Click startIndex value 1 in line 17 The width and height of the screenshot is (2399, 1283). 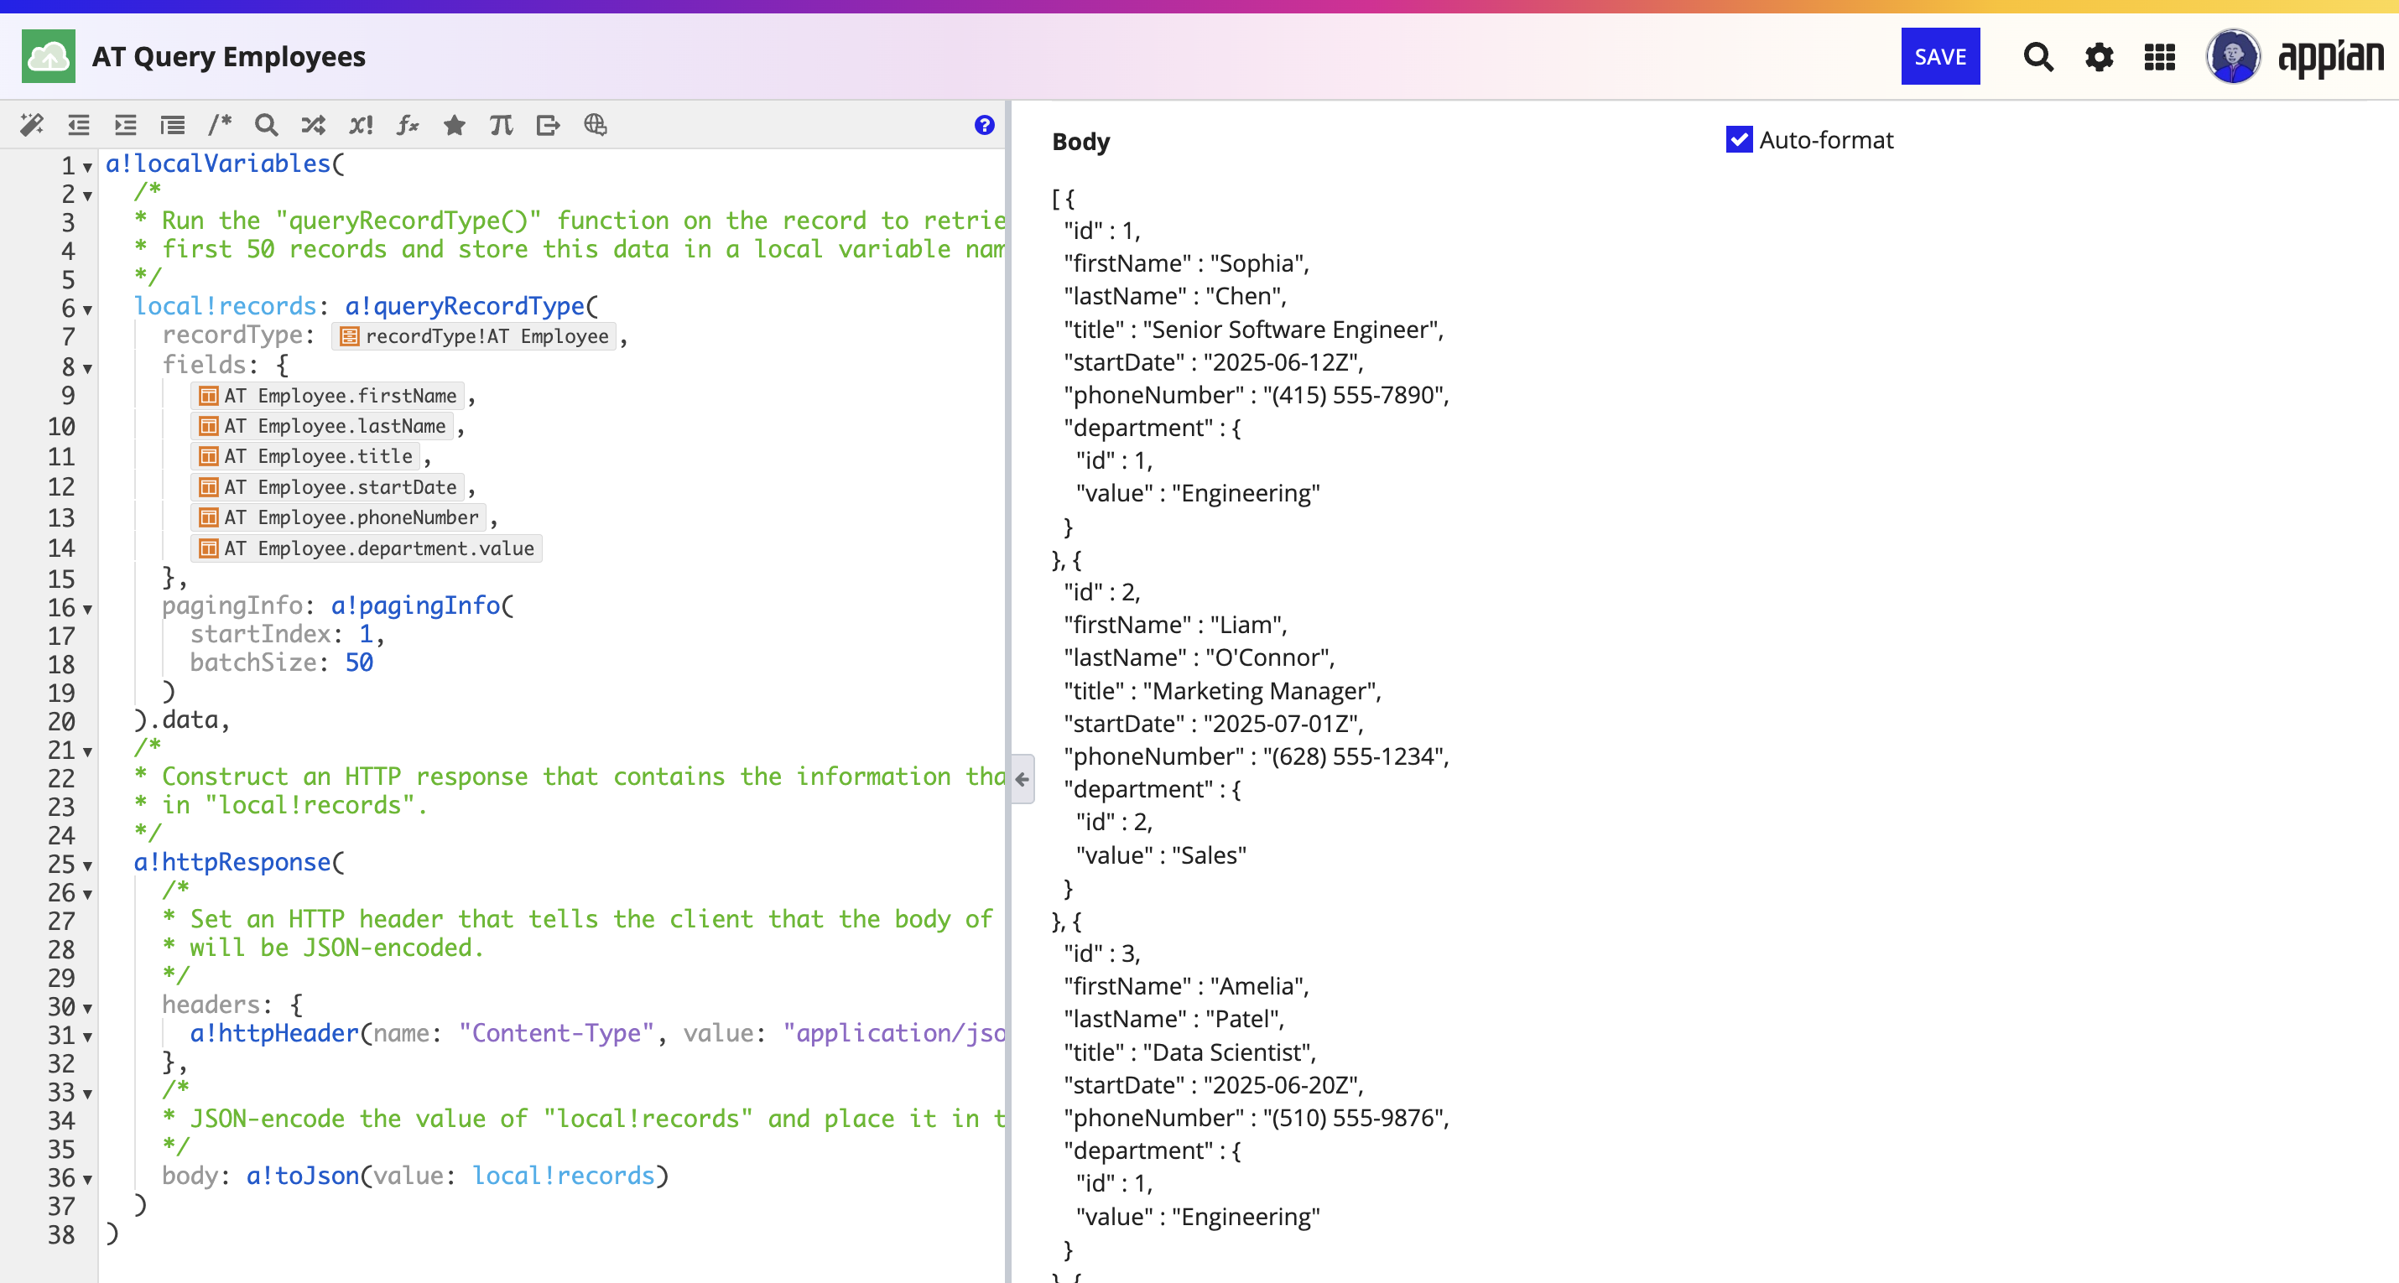(x=366, y=634)
